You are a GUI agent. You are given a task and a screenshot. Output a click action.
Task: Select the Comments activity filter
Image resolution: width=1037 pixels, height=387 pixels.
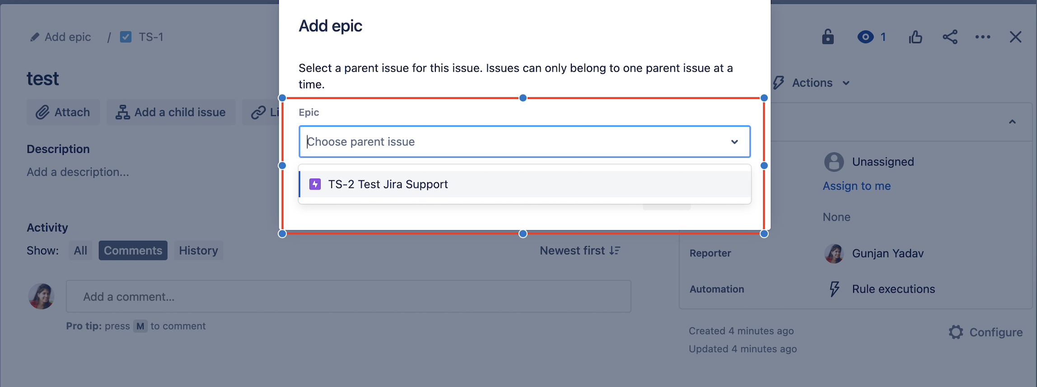pyautogui.click(x=133, y=250)
